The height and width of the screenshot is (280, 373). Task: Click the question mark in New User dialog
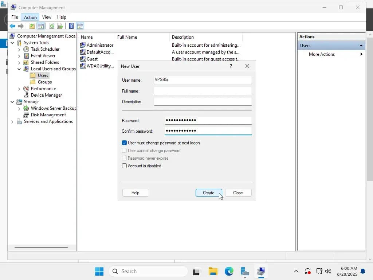[x=231, y=66]
